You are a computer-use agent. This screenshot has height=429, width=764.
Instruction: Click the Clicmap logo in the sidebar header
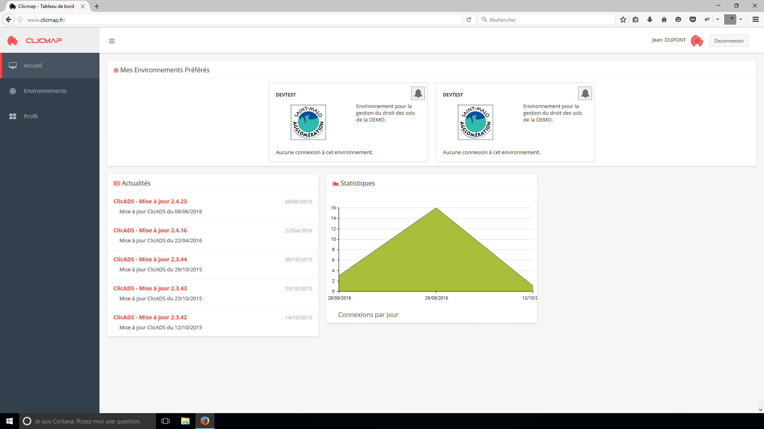[x=35, y=41]
